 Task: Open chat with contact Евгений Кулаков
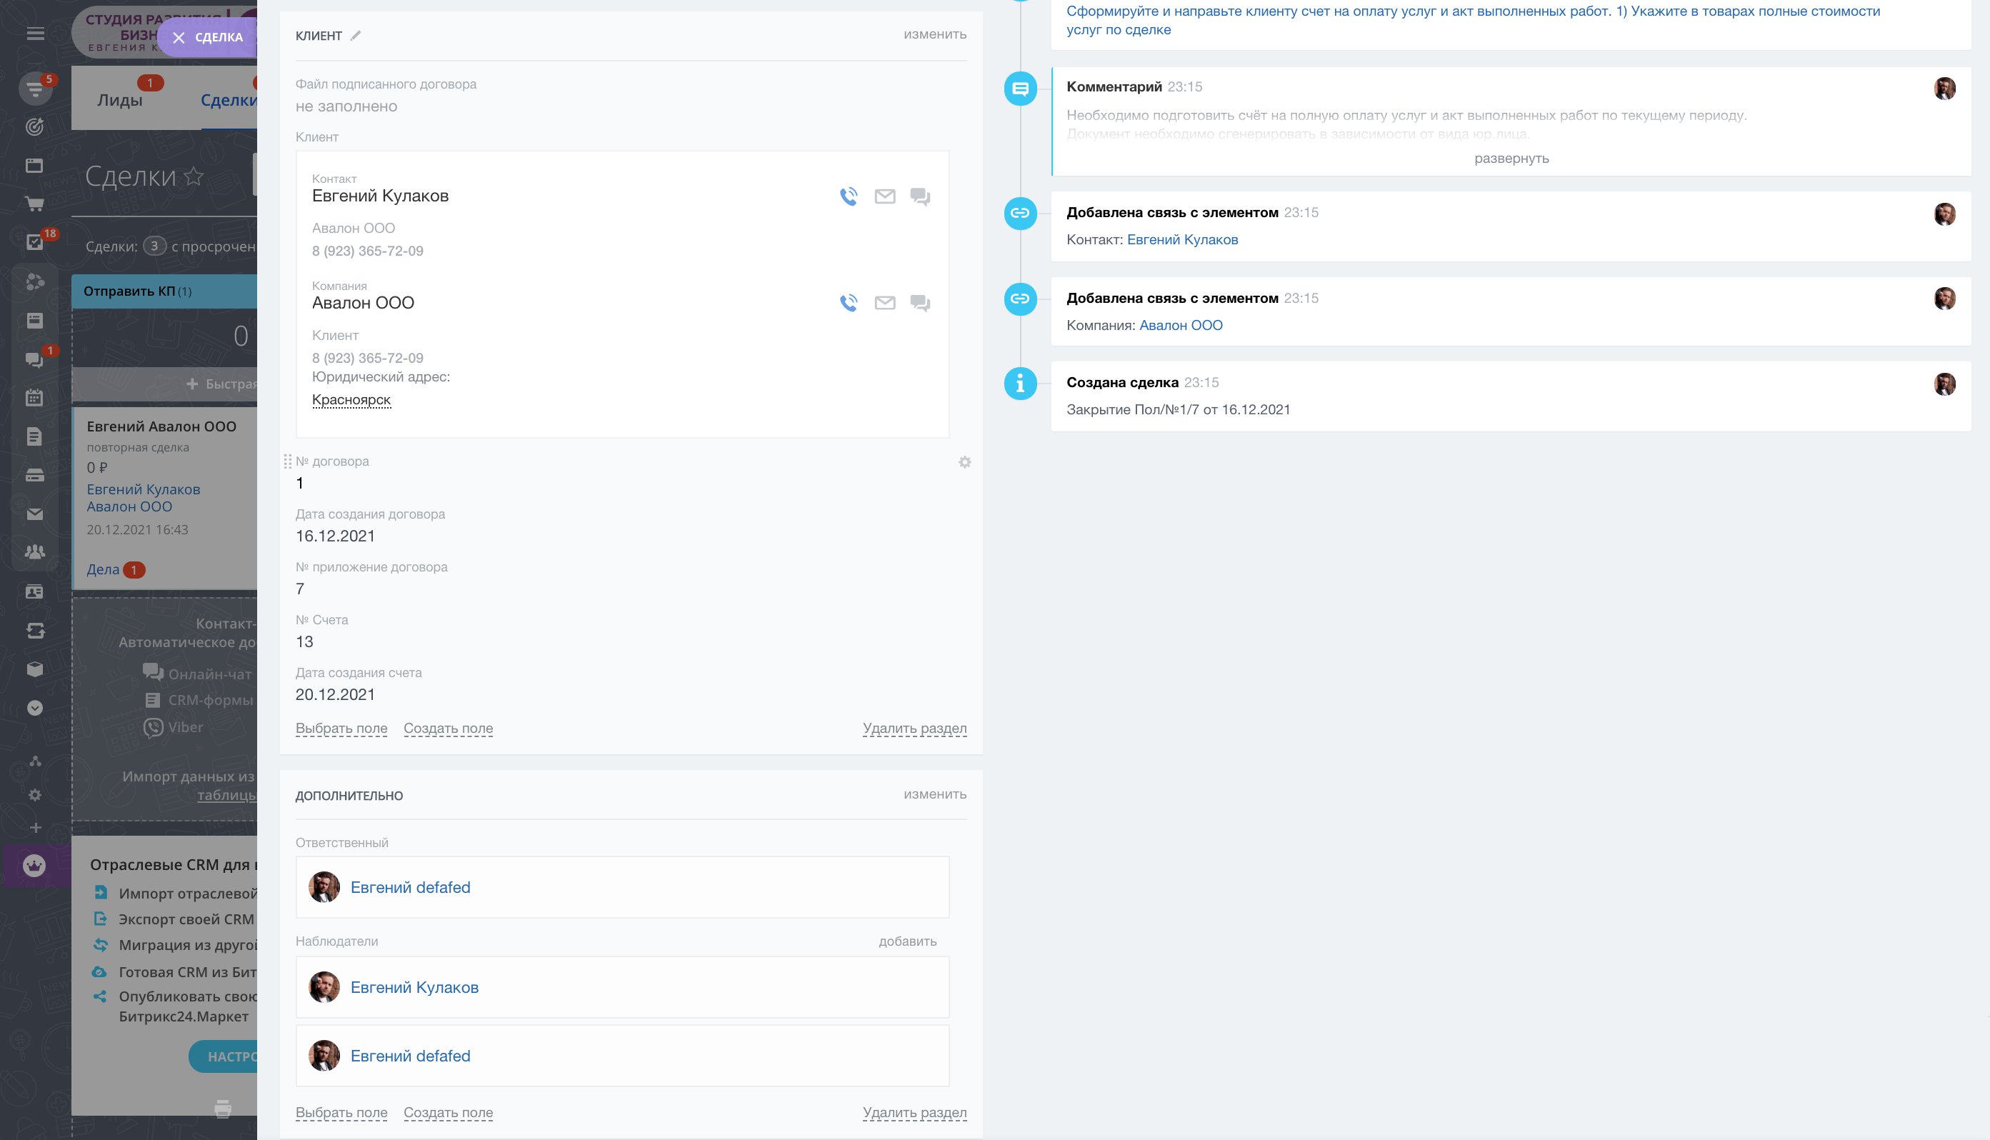[x=920, y=196]
